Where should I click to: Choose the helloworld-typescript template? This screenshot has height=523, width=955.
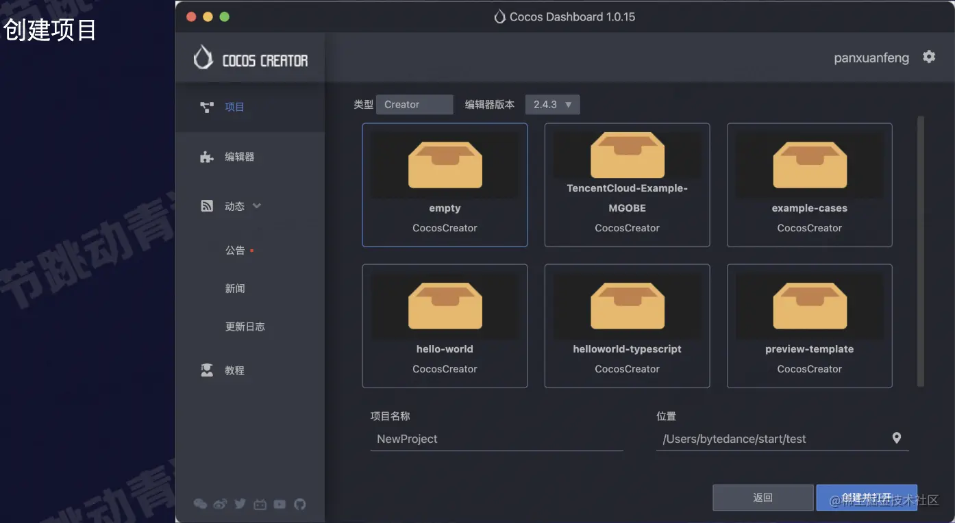[627, 326]
